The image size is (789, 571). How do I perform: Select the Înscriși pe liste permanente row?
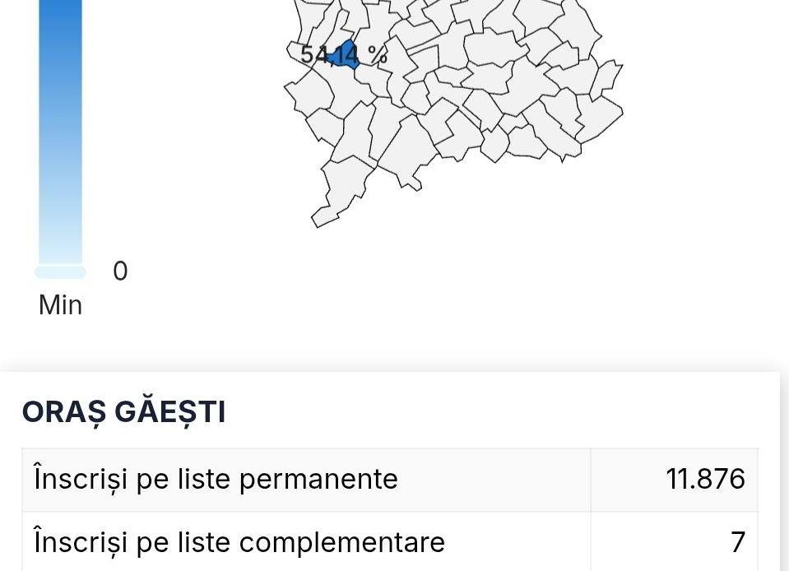304,479
